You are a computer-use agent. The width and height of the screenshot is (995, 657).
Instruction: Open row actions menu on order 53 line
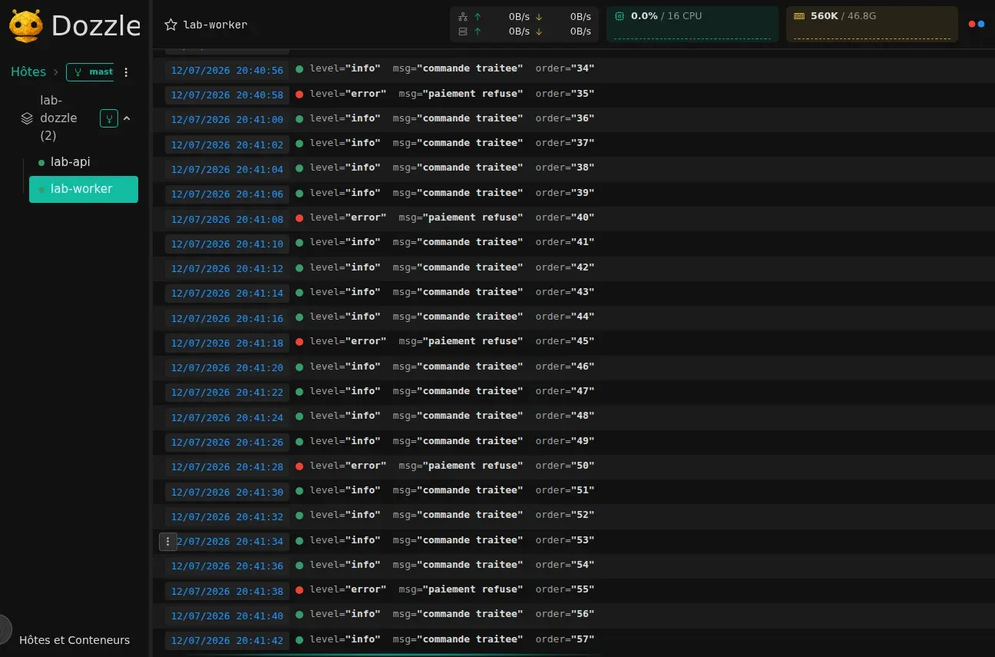pyautogui.click(x=168, y=542)
